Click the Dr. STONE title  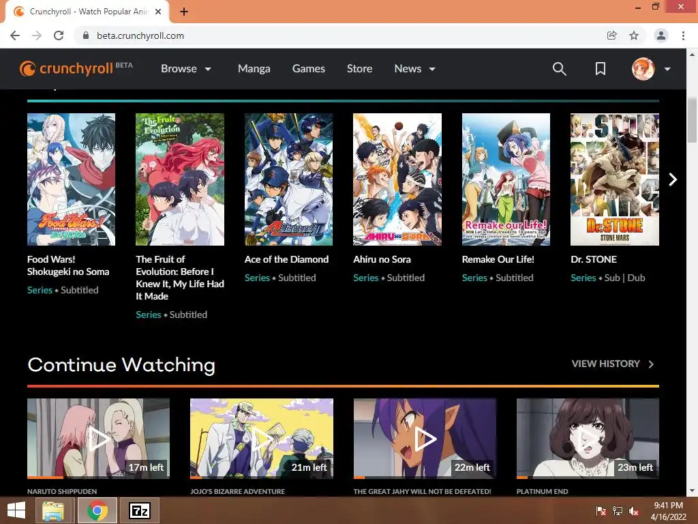click(594, 259)
